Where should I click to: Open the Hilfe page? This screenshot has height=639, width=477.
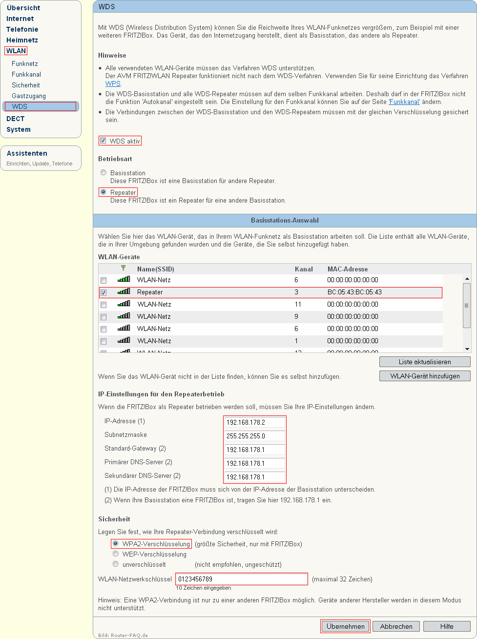(x=447, y=626)
